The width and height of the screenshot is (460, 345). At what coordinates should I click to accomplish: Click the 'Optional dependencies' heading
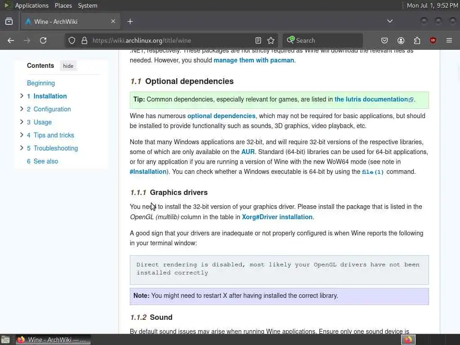click(x=189, y=81)
